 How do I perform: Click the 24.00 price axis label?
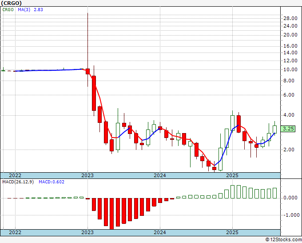pos(290,26)
